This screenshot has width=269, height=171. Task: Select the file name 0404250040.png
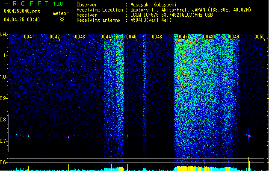click(x=22, y=11)
